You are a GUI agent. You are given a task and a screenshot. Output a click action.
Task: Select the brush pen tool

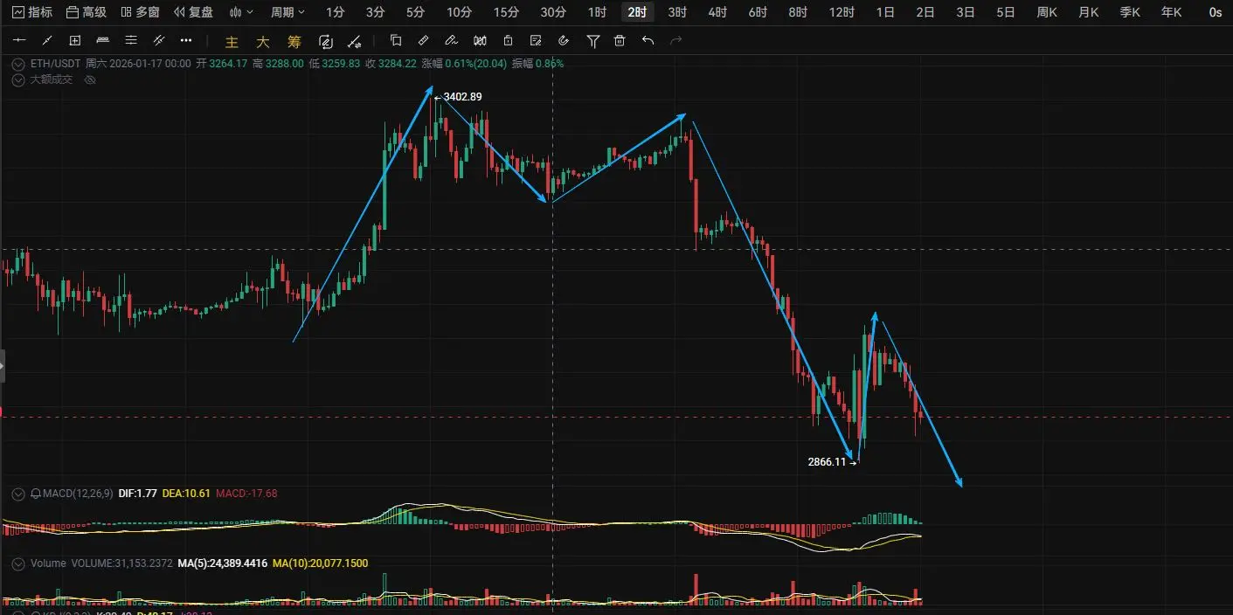pos(452,40)
